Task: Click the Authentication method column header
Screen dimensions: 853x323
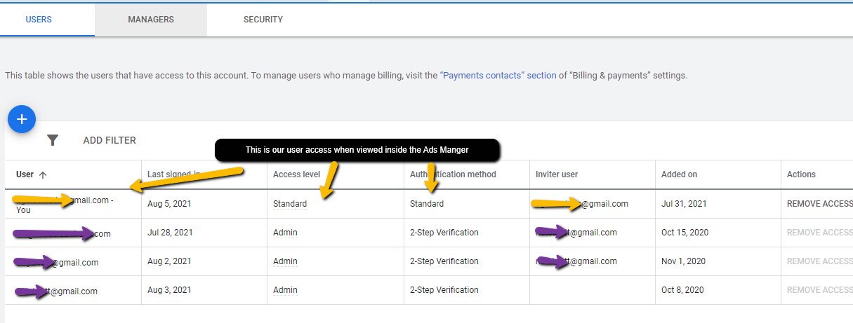Action: [x=453, y=174]
